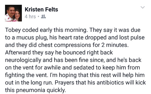Open Kristen Felts' profile picture
151x94 pixels.
(13, 13)
